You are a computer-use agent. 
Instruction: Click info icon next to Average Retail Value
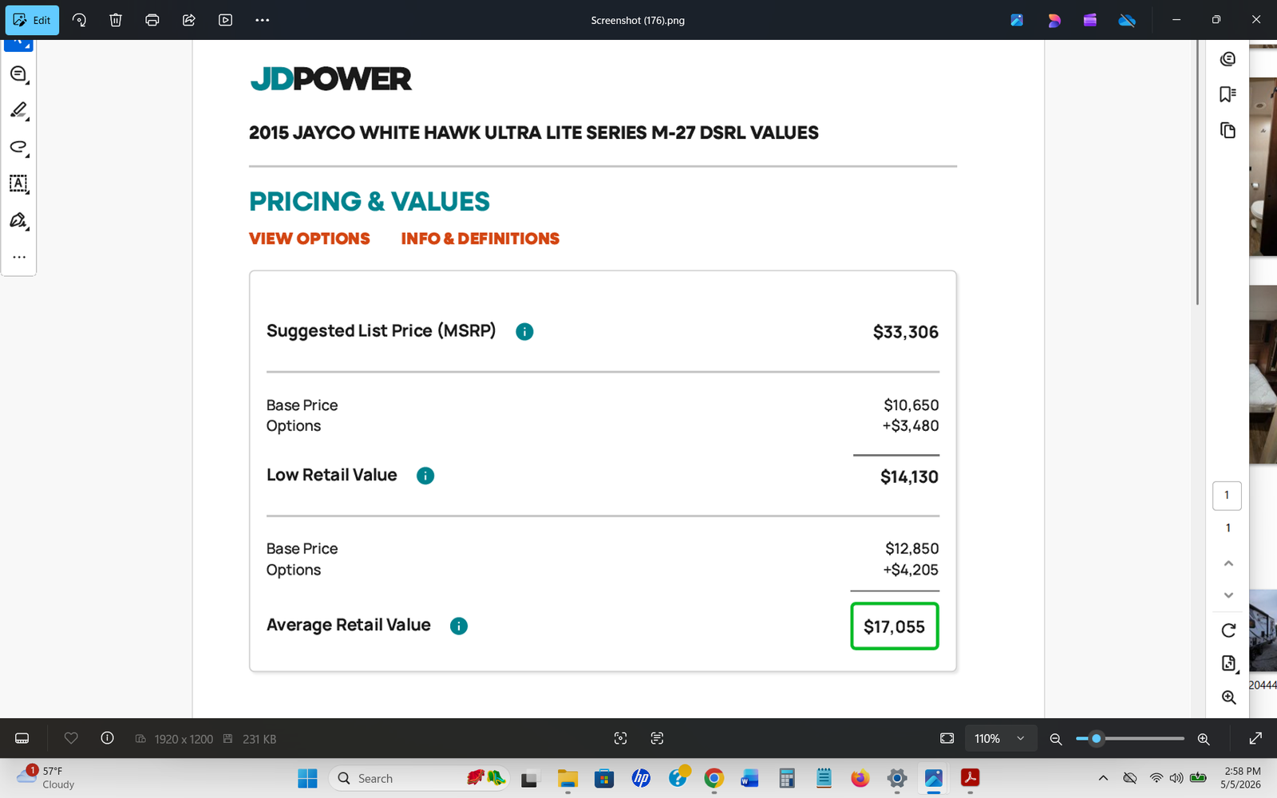coord(459,626)
